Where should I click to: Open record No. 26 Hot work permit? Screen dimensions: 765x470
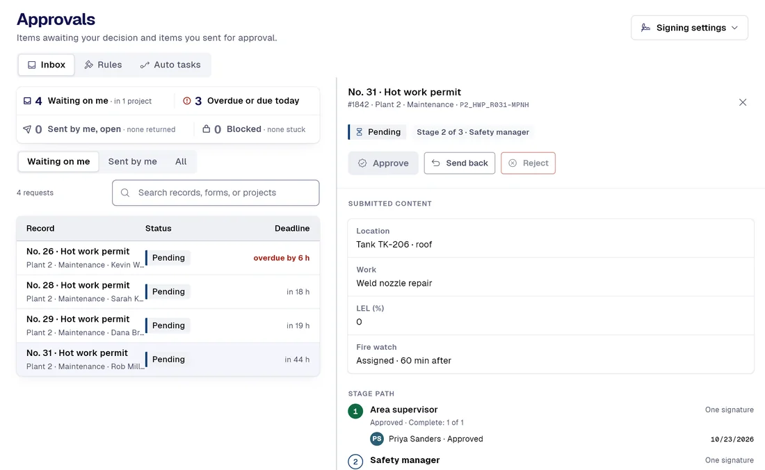click(x=168, y=258)
